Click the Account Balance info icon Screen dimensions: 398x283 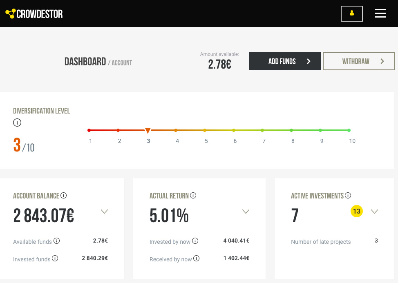click(64, 196)
